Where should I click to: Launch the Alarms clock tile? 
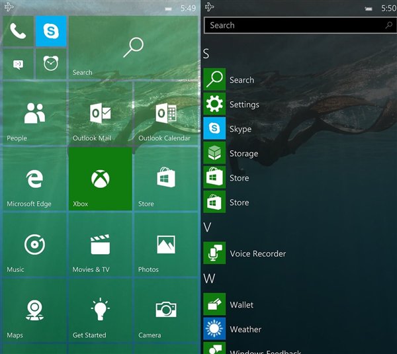click(50, 64)
